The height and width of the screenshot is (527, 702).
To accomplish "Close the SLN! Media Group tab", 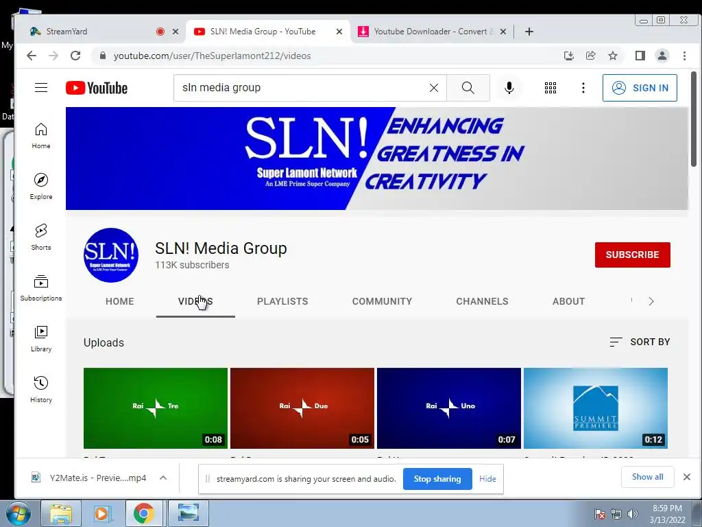I will [339, 32].
